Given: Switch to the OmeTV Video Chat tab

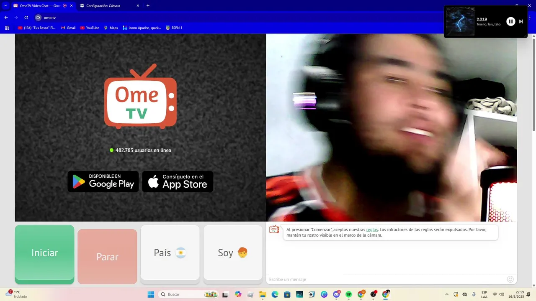Looking at the screenshot, I should (x=43, y=5).
